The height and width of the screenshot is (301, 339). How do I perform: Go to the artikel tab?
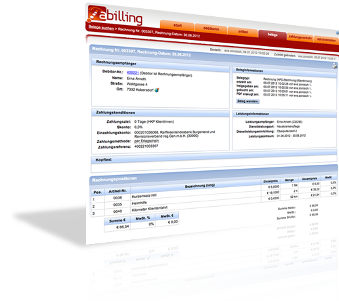point(243,32)
